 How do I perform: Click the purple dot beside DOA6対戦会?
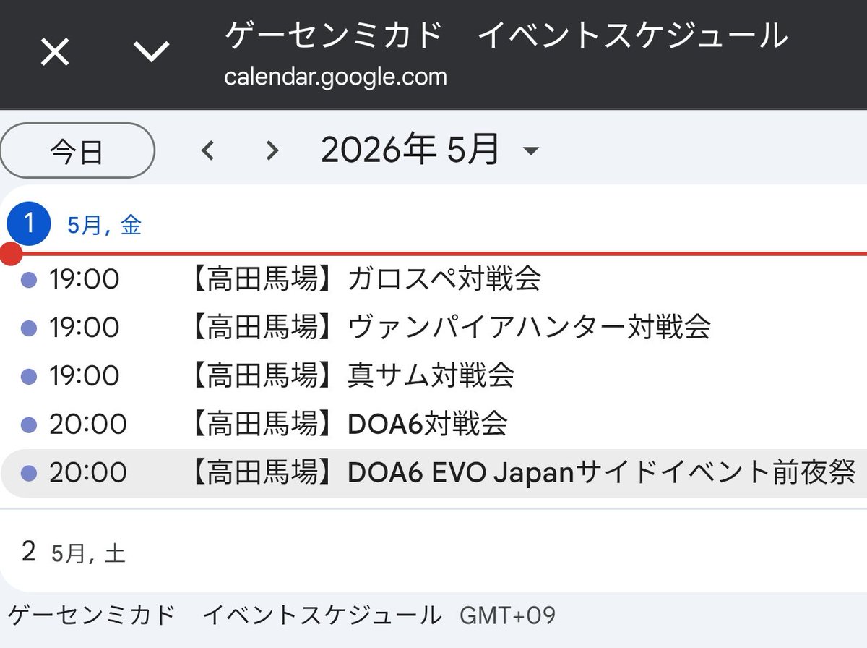pyautogui.click(x=27, y=424)
